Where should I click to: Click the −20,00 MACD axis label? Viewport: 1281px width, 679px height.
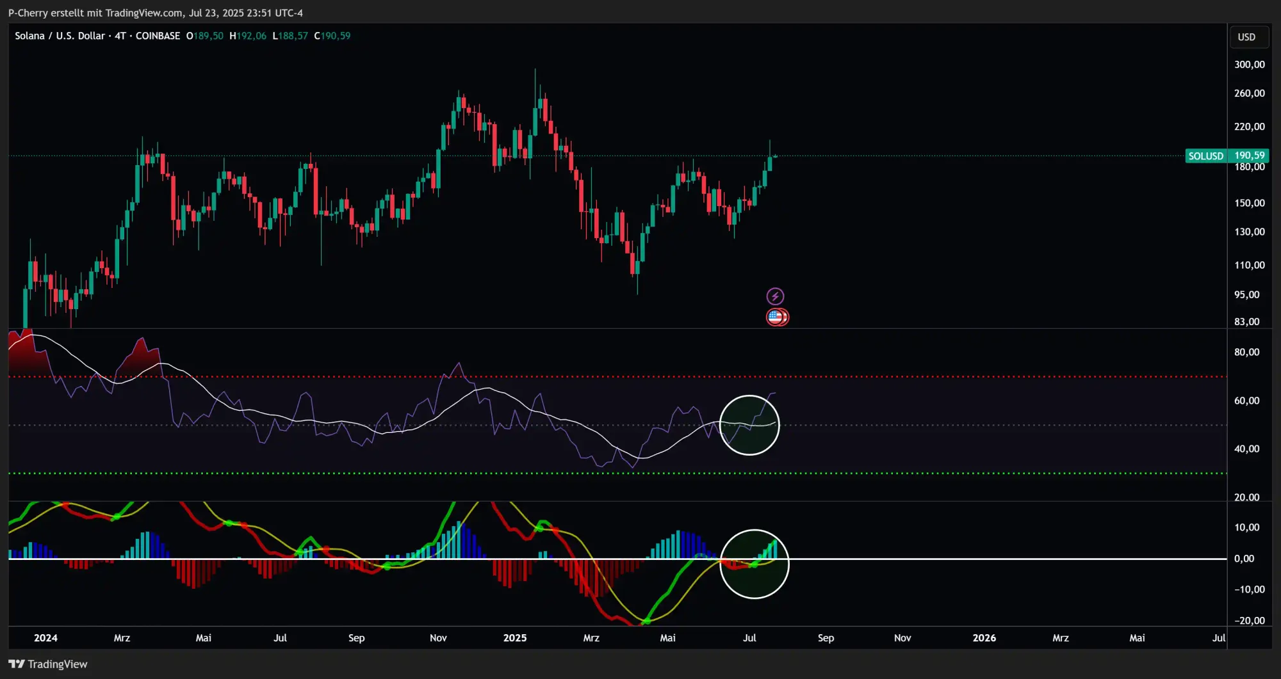[x=1250, y=621]
